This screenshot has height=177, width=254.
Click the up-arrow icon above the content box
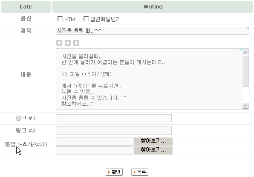tap(59, 43)
